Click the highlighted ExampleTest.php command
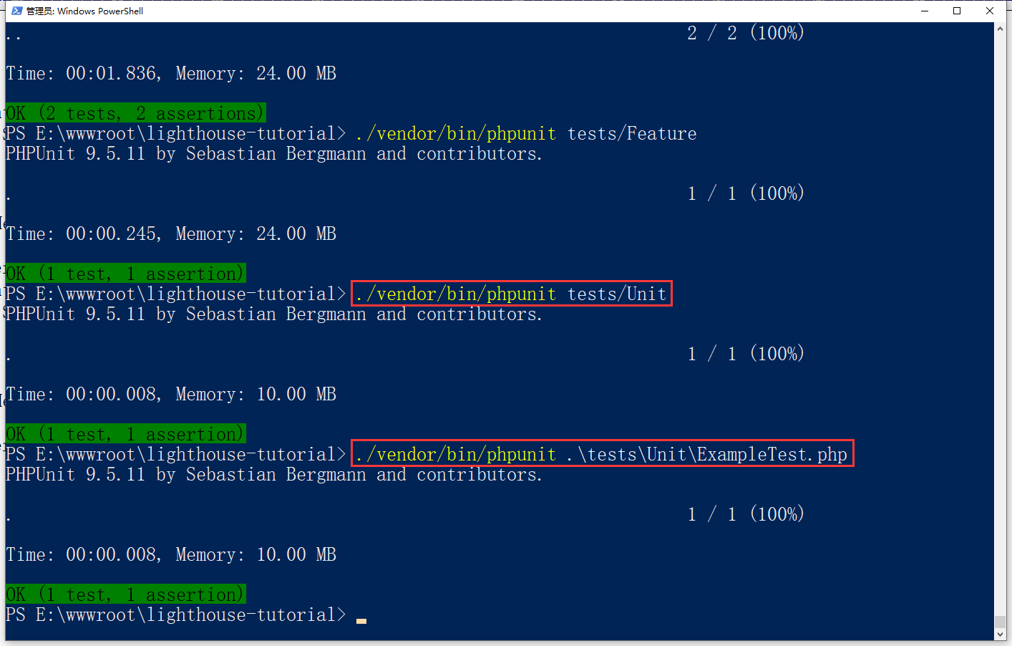Screen dimensions: 1012x646 tap(601, 454)
